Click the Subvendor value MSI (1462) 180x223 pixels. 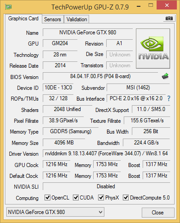pos(138,88)
